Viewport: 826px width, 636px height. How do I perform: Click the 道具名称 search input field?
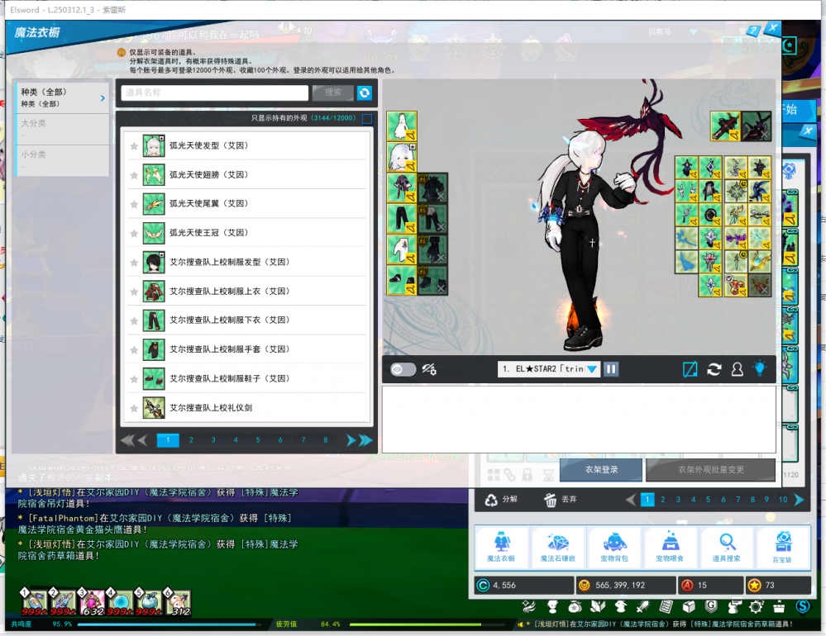tap(215, 93)
